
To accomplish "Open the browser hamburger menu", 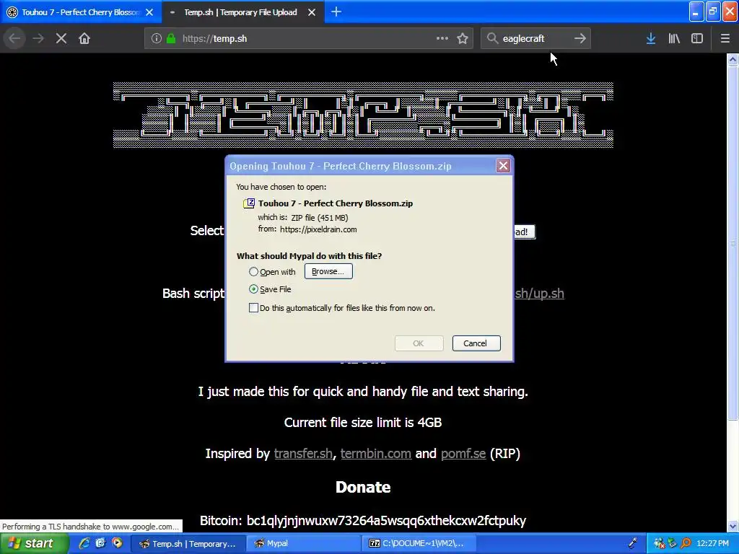I will pyautogui.click(x=725, y=39).
